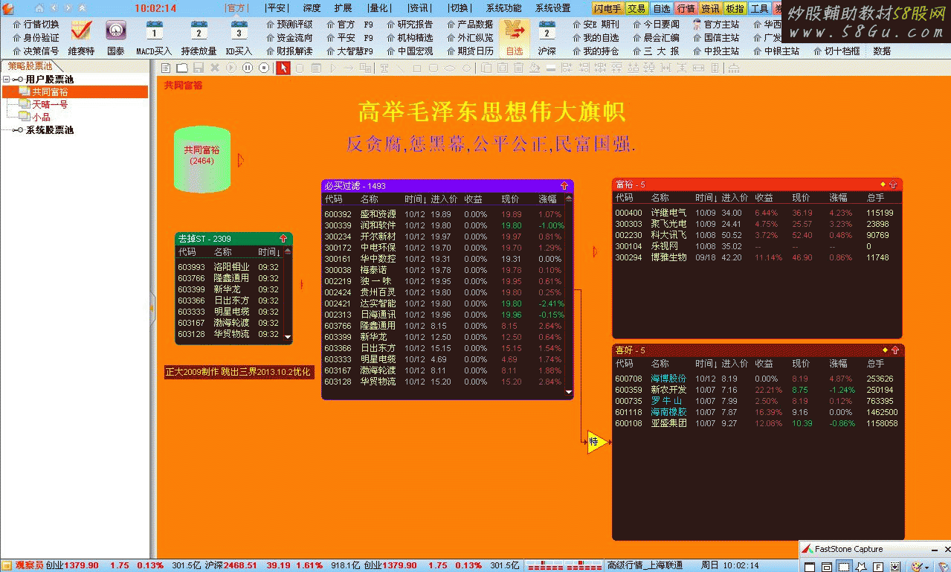Click red up-arrow on 必买过滤 panel header
Image resolution: width=951 pixels, height=572 pixels.
coord(564,185)
